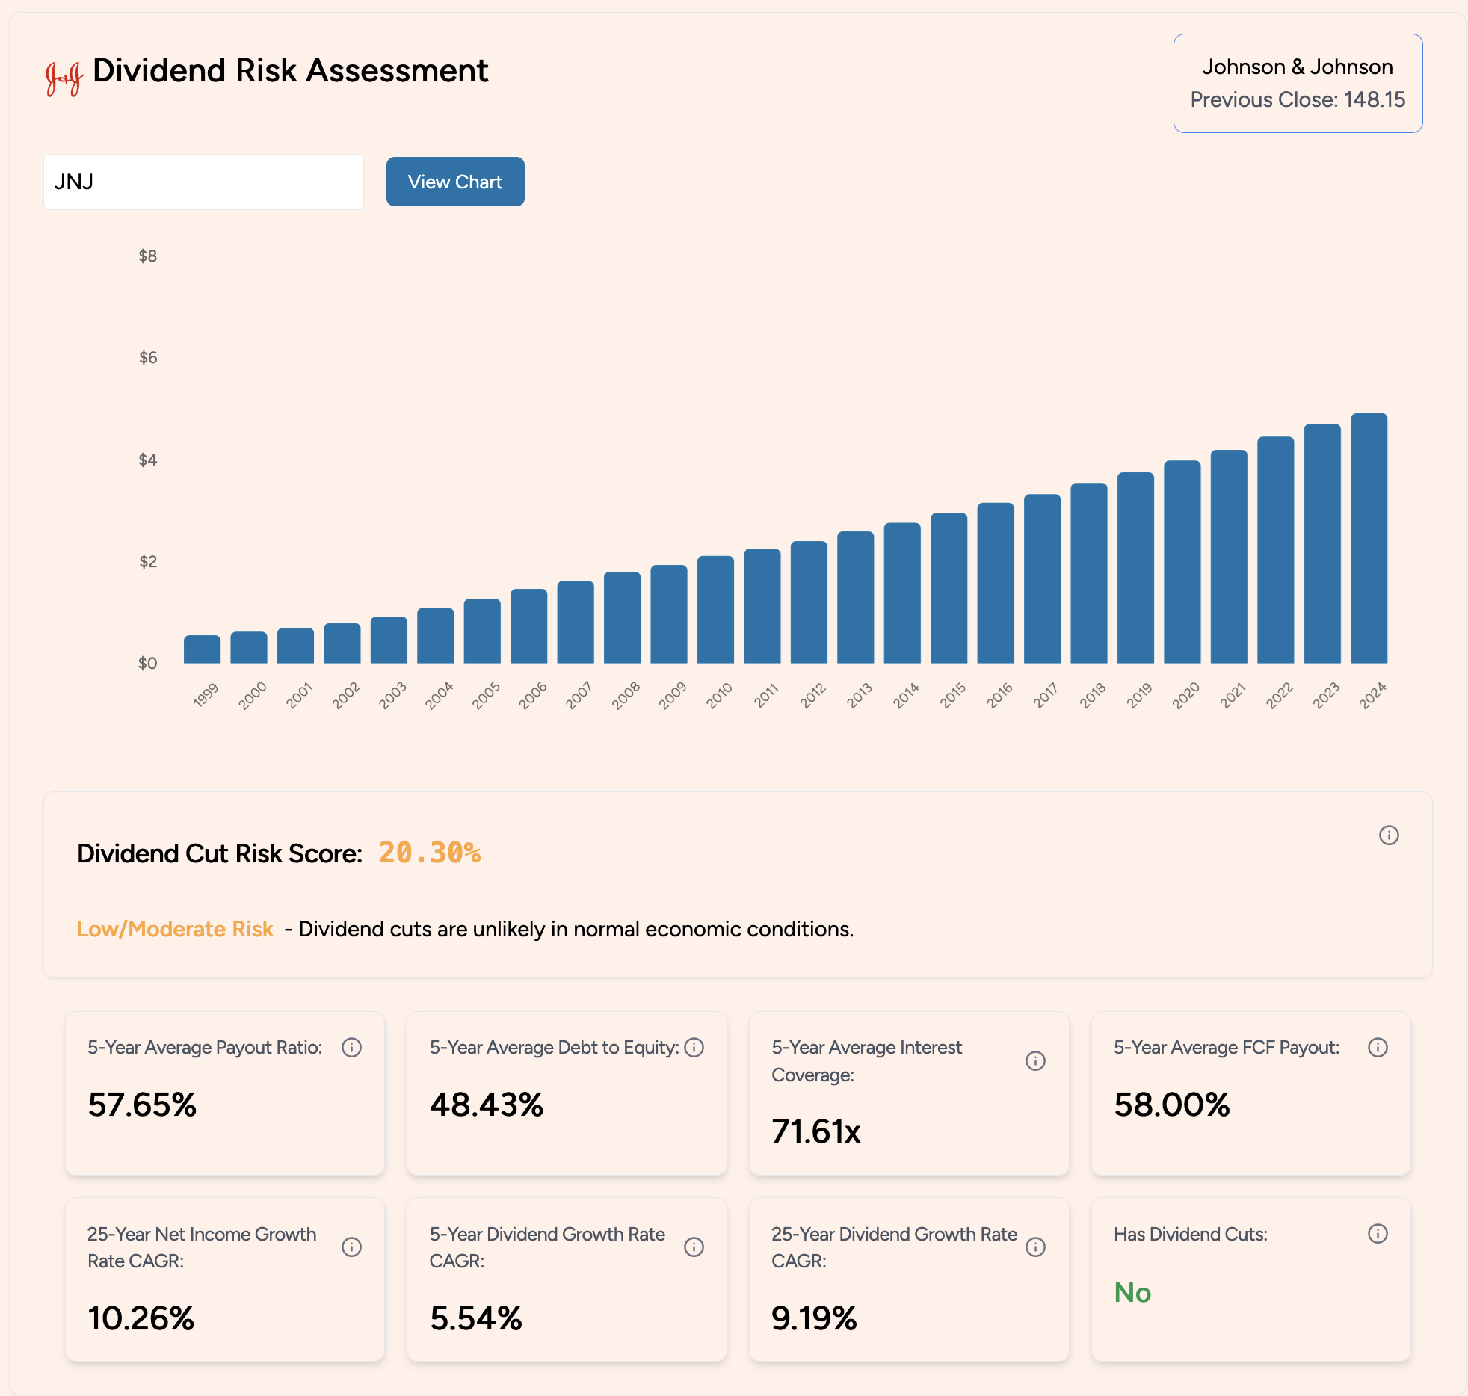Open info icon for 5-Year Average Interest Coverage
This screenshot has height=1396, width=1468.
click(1035, 1060)
